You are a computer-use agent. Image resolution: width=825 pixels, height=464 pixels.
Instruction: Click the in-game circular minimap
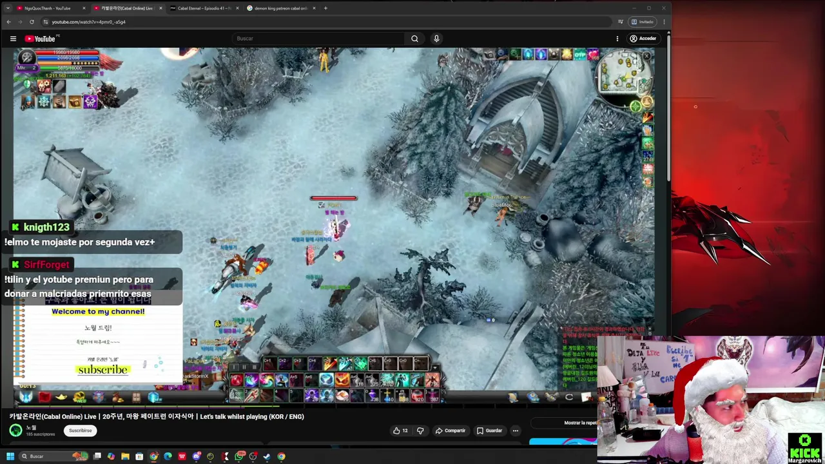pos(625,77)
